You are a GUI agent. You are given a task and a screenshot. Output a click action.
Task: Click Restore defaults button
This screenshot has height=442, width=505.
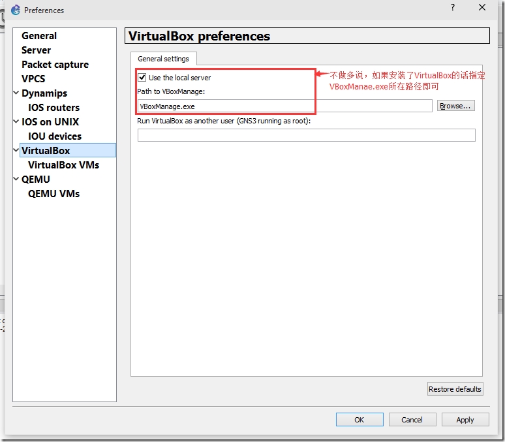[x=455, y=389]
